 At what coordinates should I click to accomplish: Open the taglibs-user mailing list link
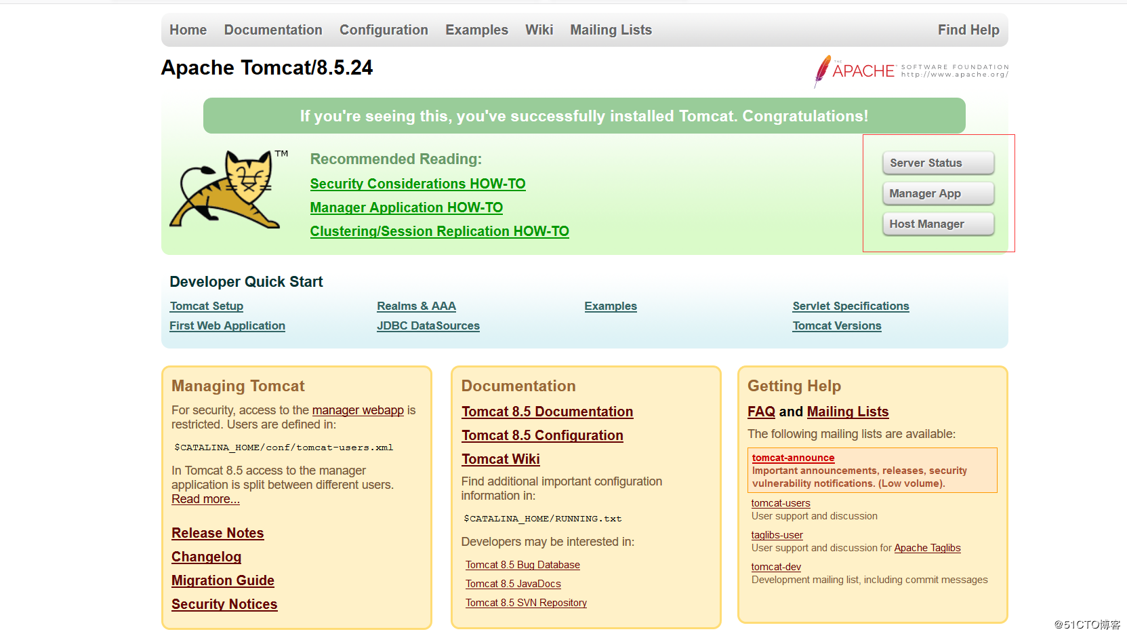(x=777, y=535)
